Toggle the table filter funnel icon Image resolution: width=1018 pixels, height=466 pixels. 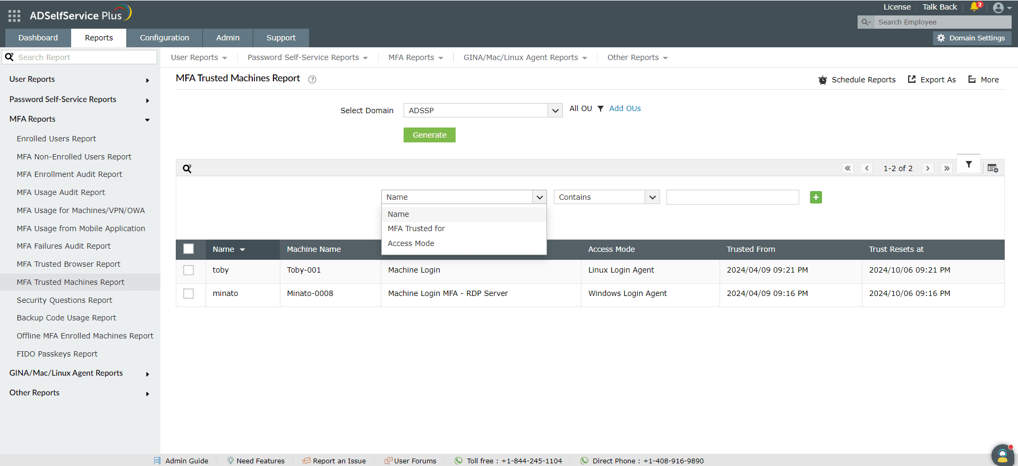click(x=969, y=165)
